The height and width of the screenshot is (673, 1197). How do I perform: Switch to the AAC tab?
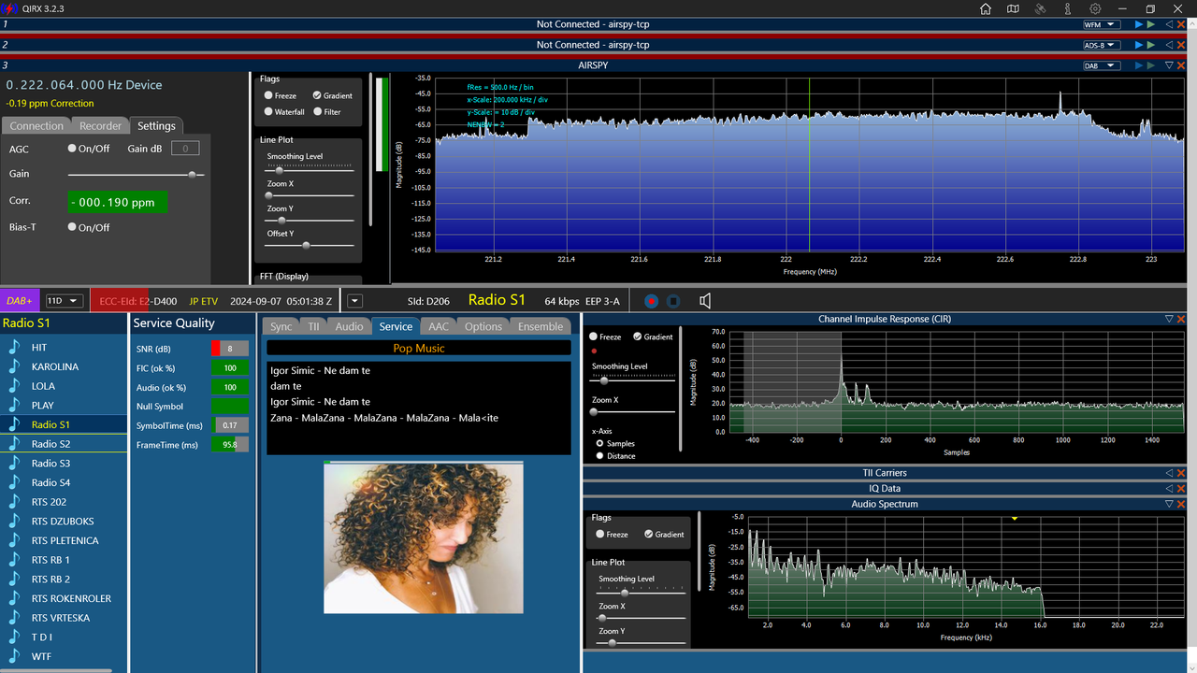point(439,326)
